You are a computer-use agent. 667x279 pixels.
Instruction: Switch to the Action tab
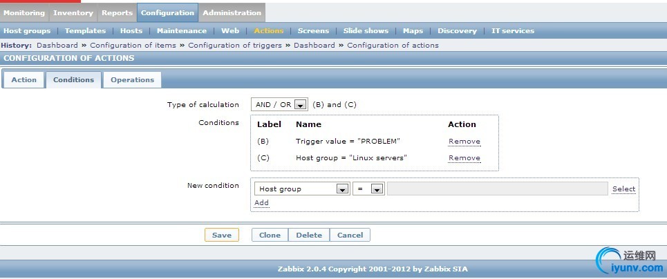[24, 80]
